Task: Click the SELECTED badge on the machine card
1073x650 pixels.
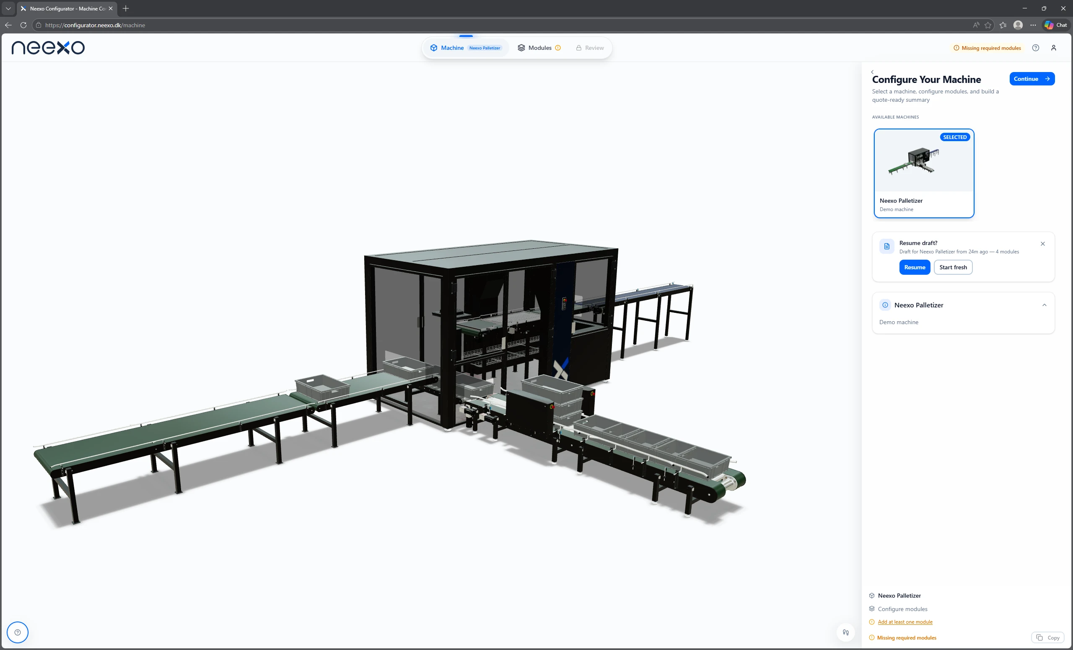Action: click(954, 137)
